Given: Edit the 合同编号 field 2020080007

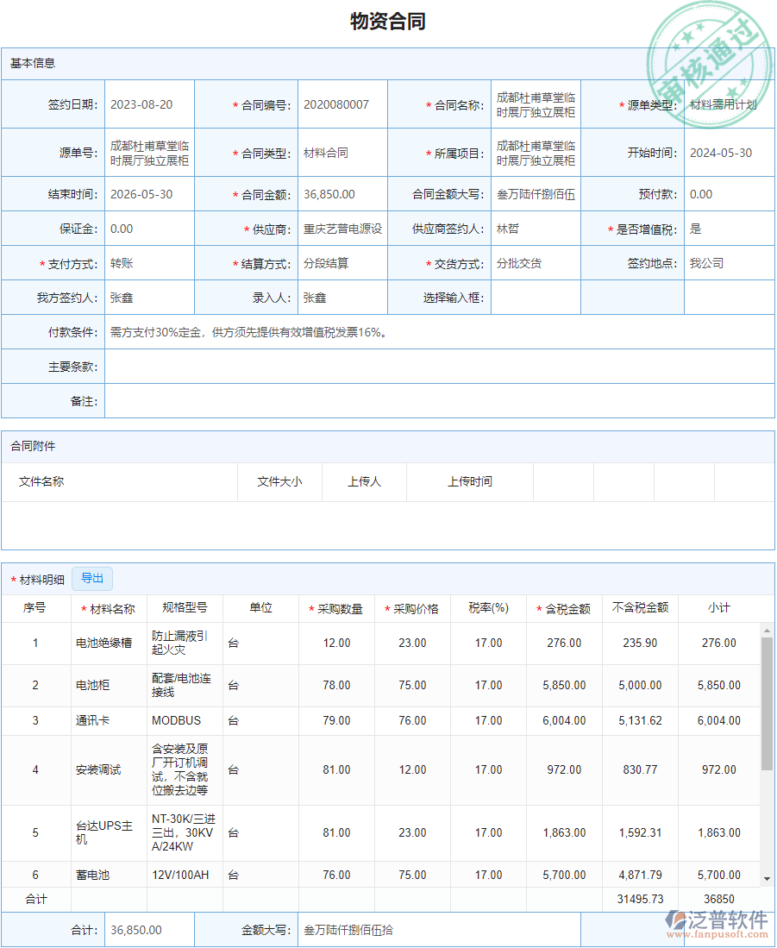Looking at the screenshot, I should 342,104.
